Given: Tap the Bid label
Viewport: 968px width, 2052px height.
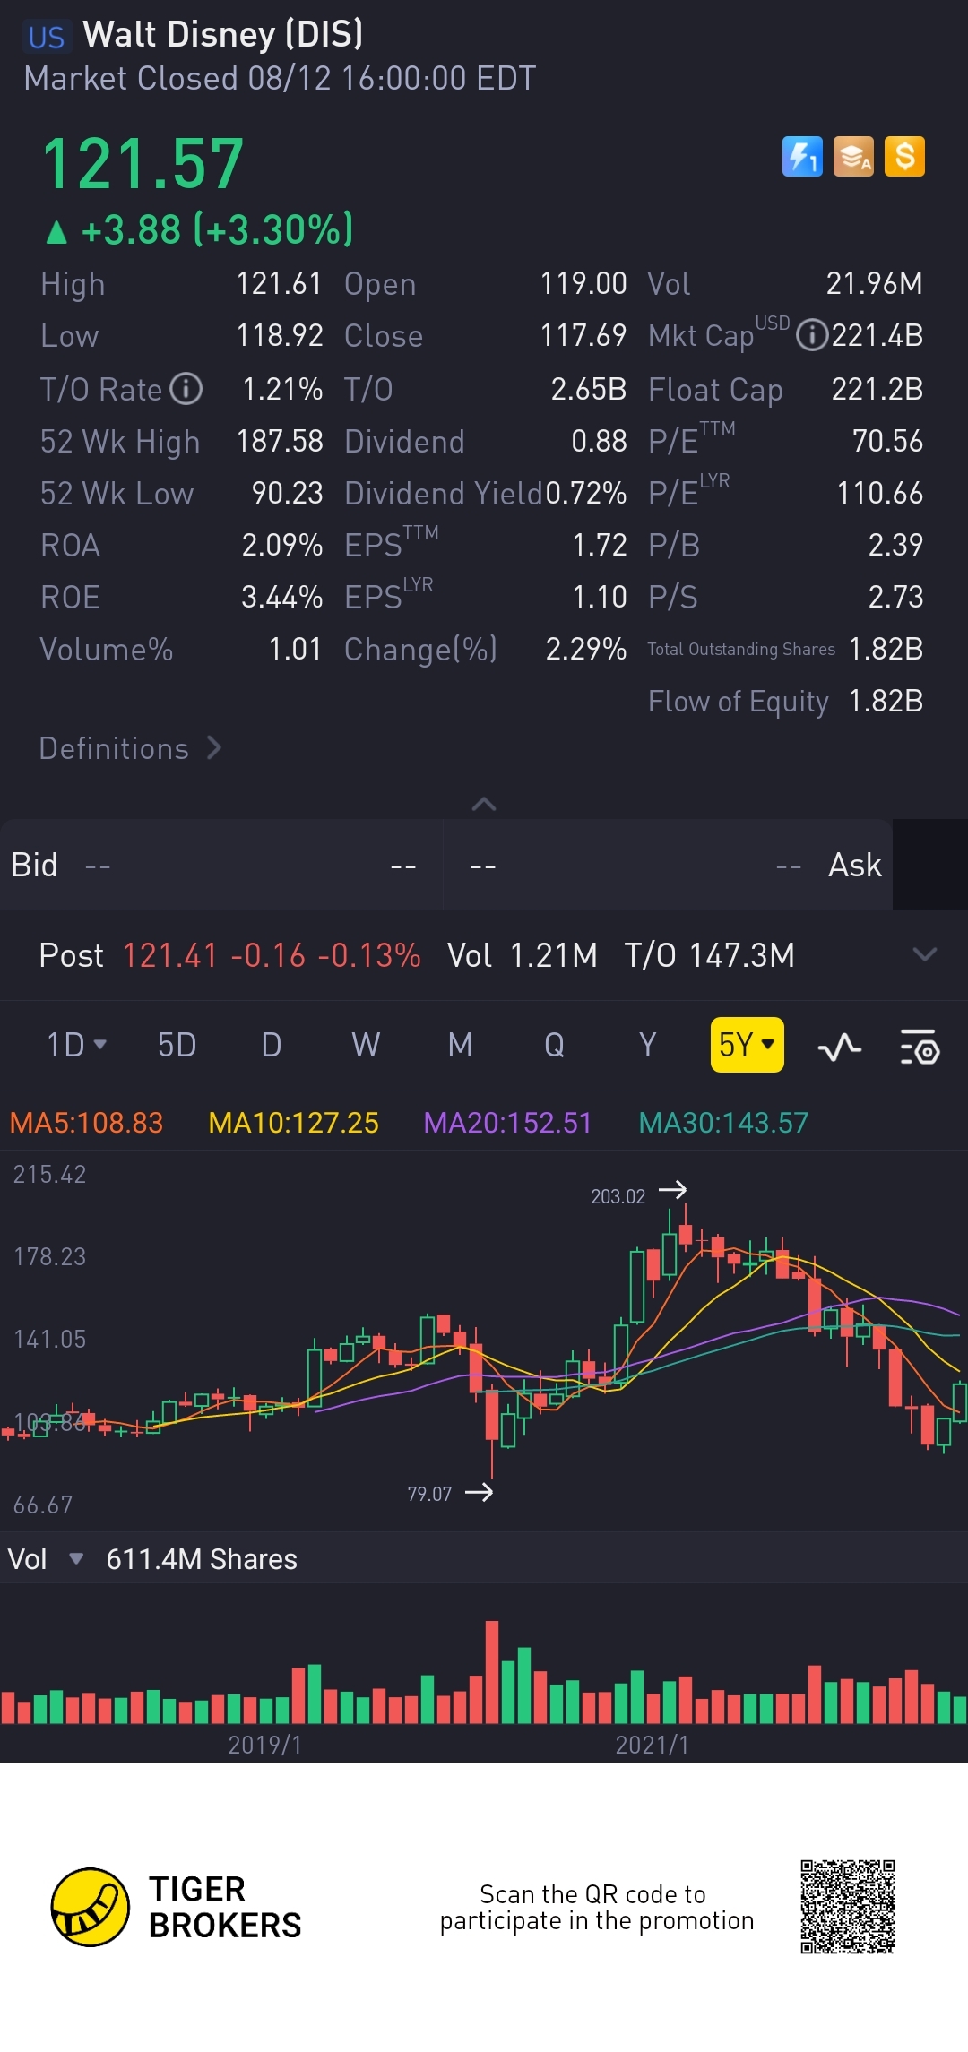Looking at the screenshot, I should pos(34,866).
